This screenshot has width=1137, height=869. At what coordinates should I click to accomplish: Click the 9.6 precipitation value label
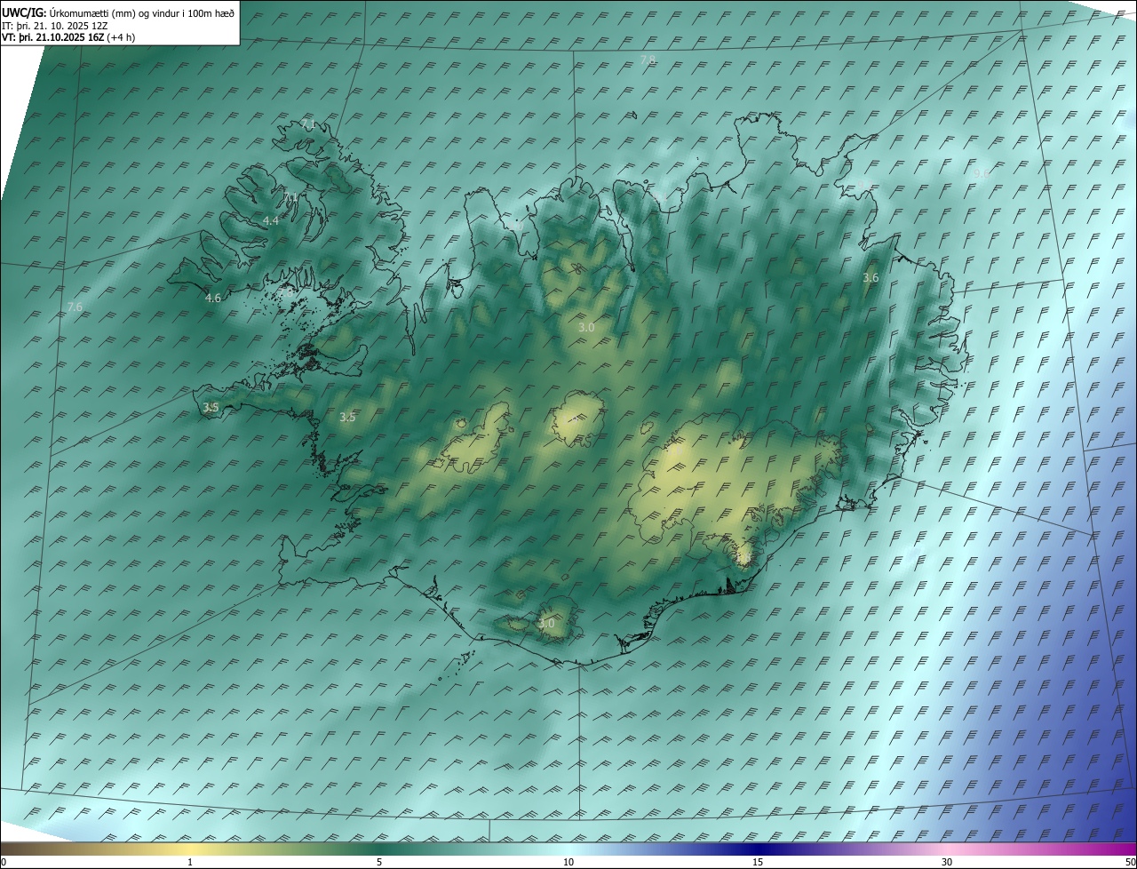[x=981, y=175]
